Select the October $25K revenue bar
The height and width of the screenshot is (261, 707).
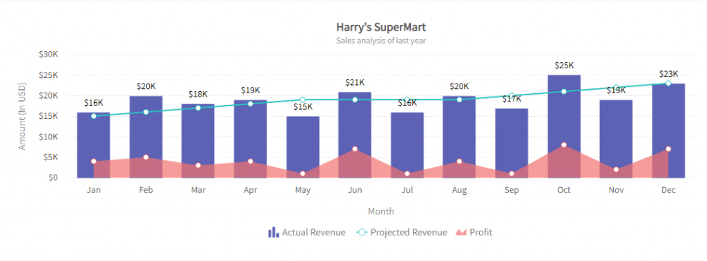coord(563,126)
